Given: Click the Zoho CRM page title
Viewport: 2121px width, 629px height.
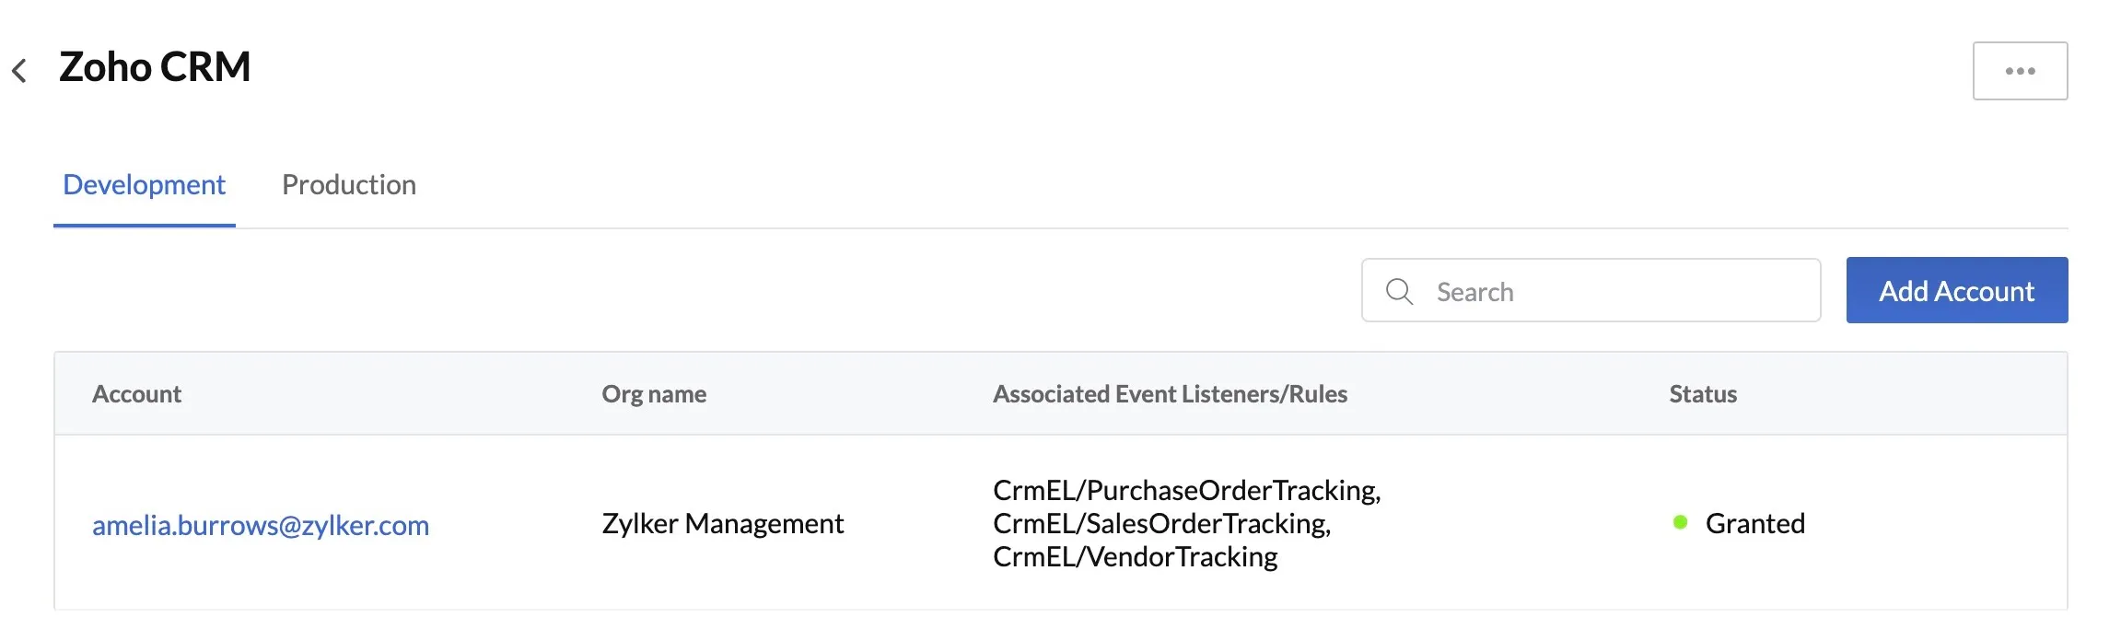Looking at the screenshot, I should coord(155,66).
